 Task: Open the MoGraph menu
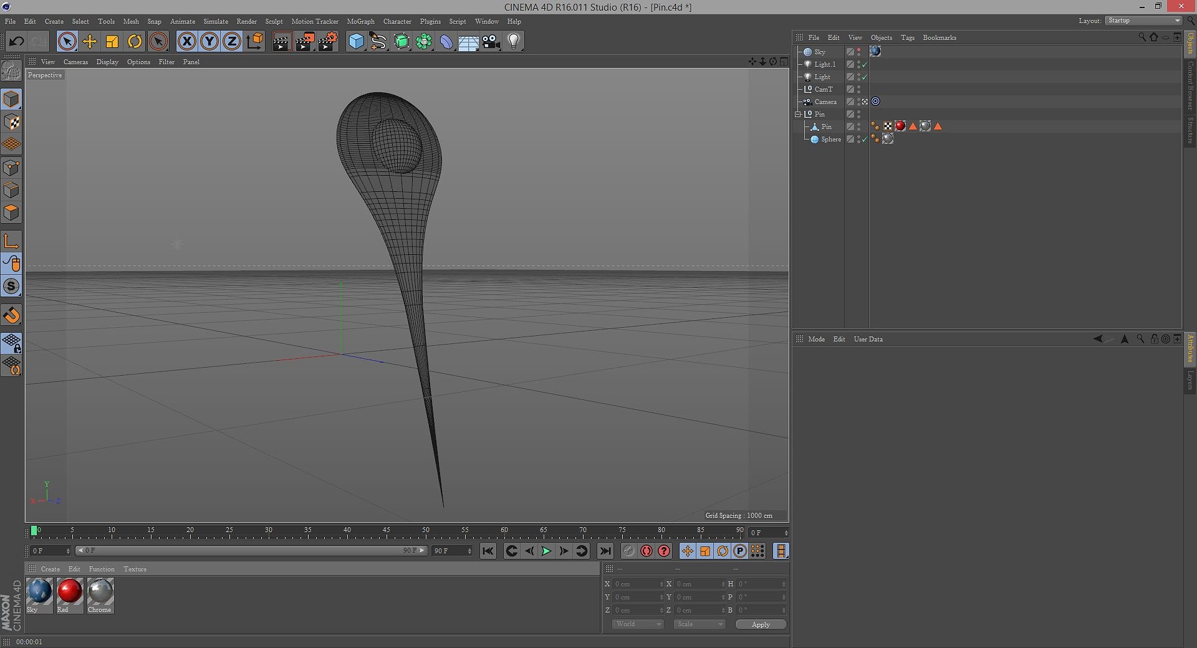tap(360, 21)
